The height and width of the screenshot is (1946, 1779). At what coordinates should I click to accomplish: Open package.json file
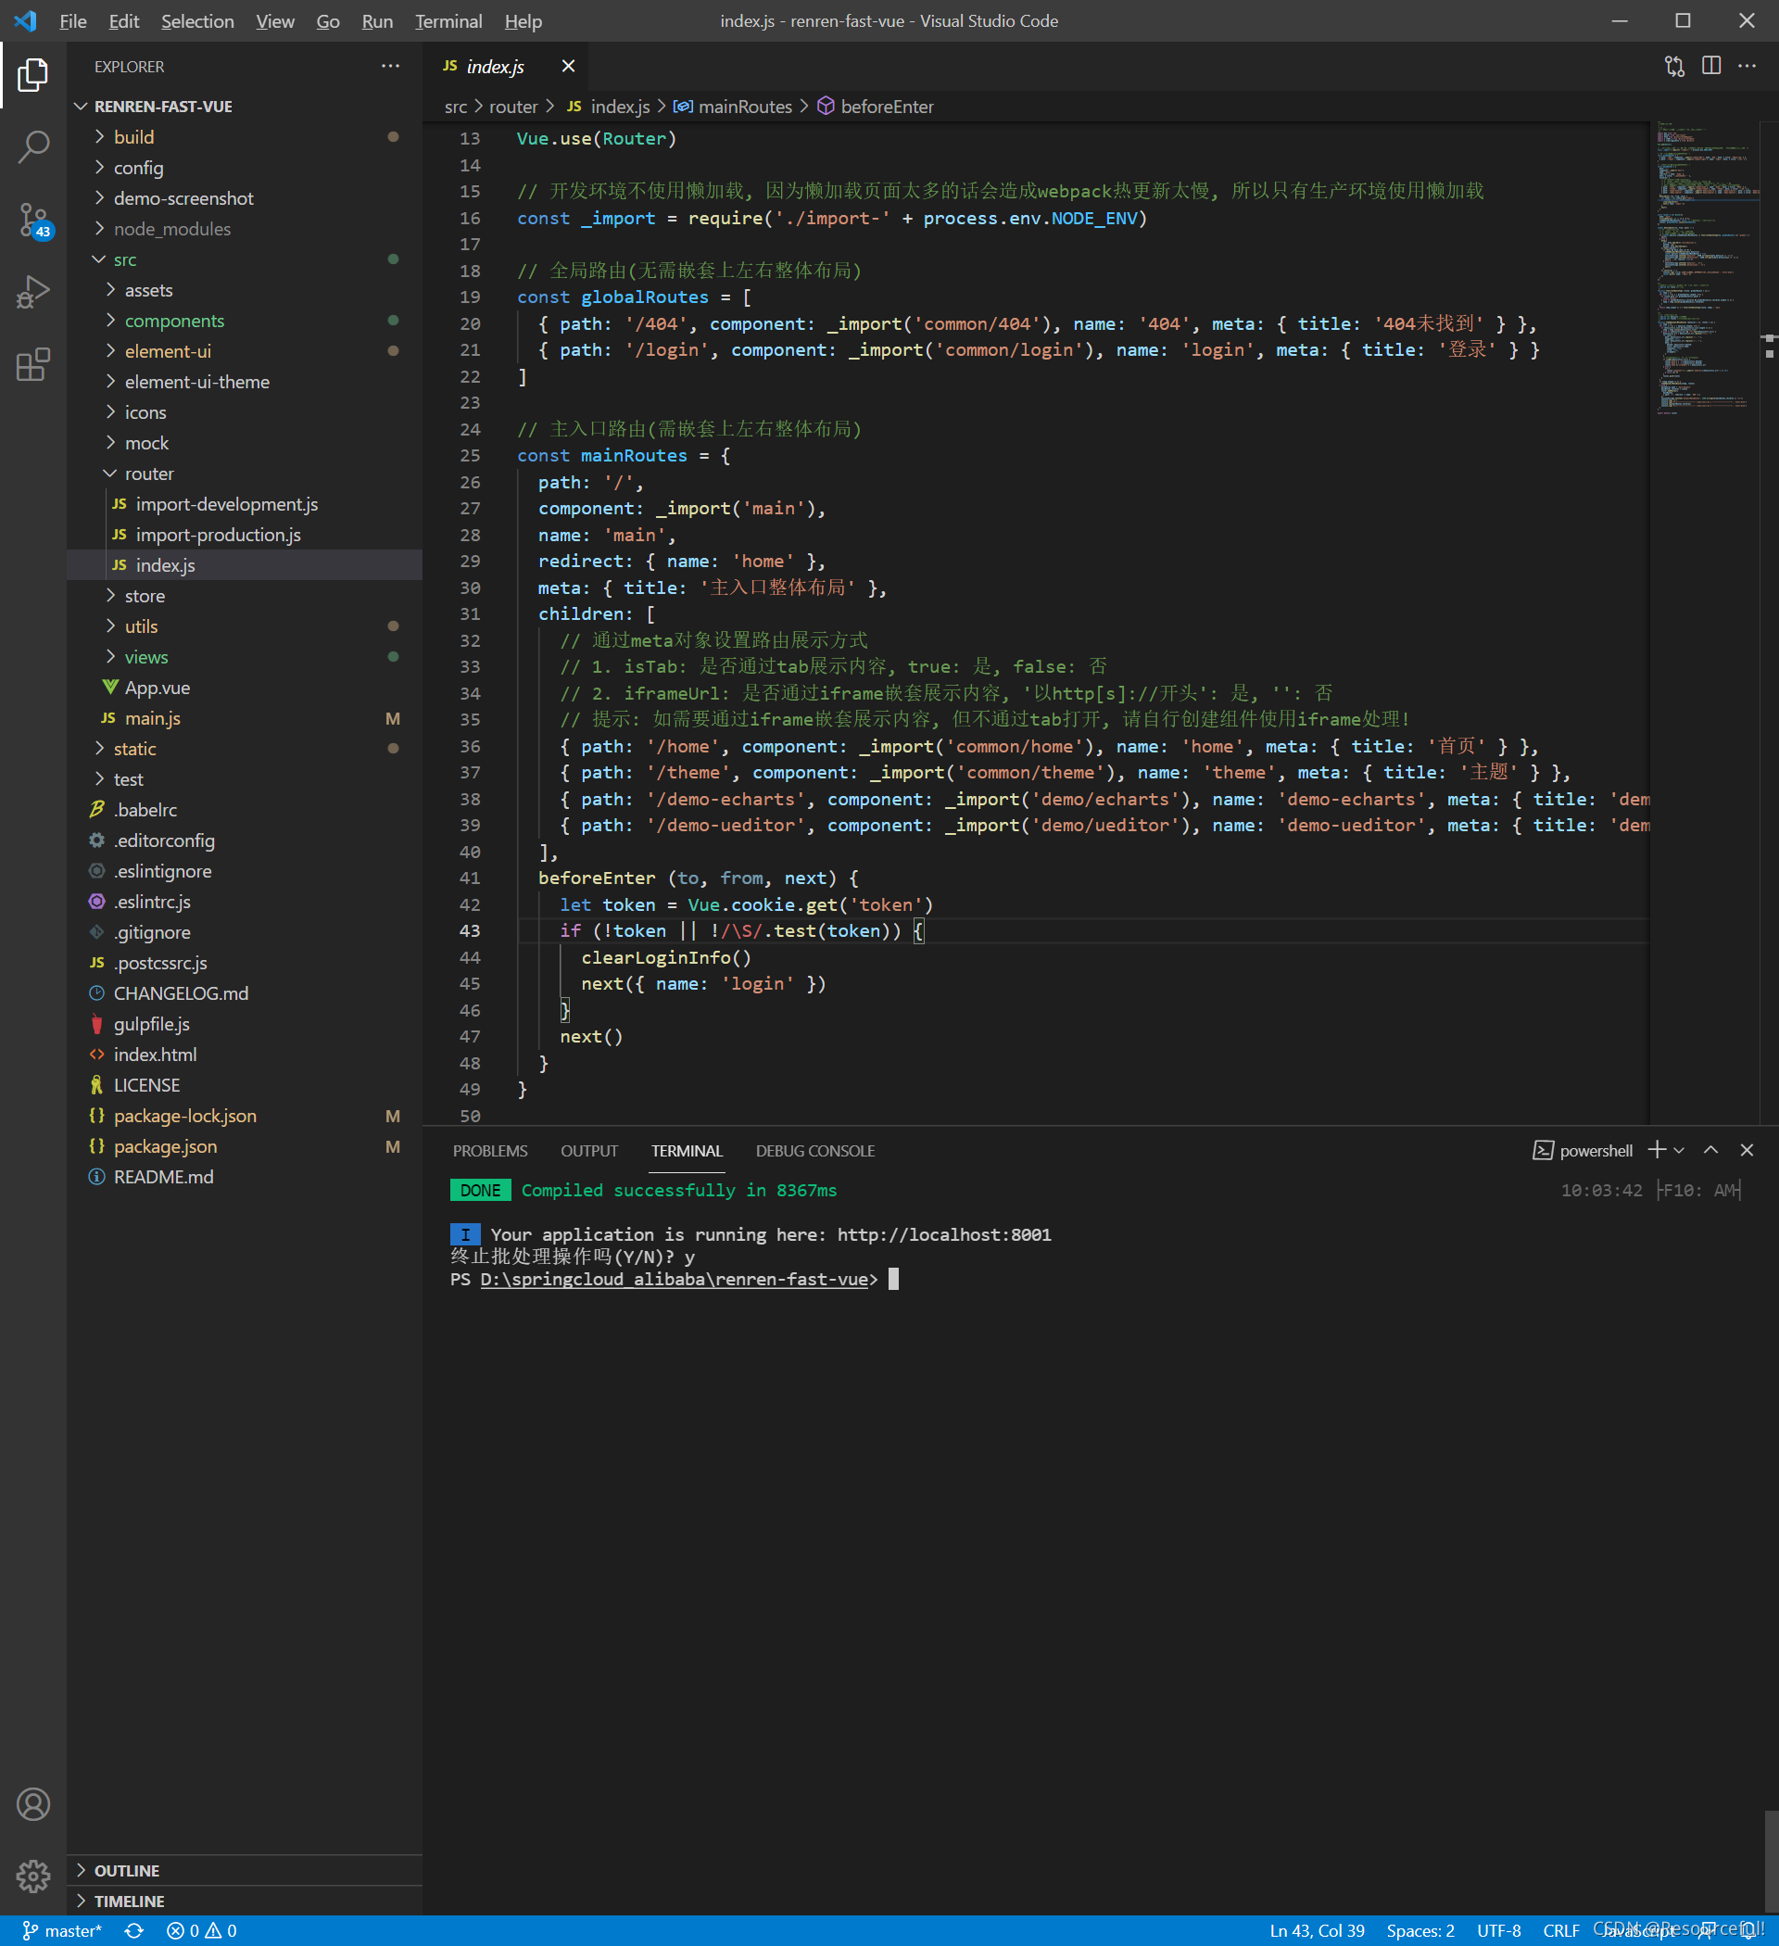(x=245, y=1147)
